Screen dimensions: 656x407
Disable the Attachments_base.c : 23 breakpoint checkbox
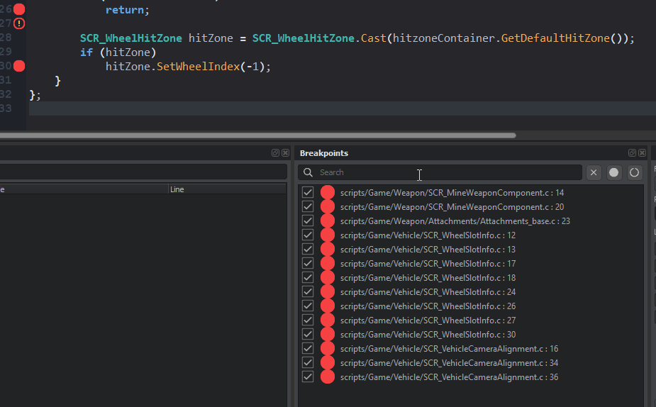click(x=308, y=221)
